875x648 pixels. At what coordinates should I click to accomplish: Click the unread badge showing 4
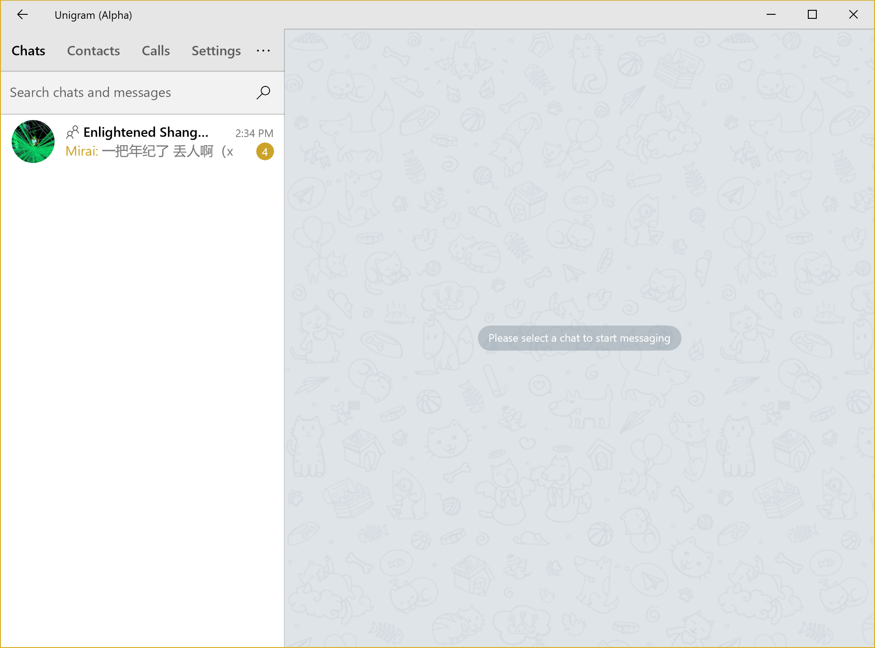(265, 152)
